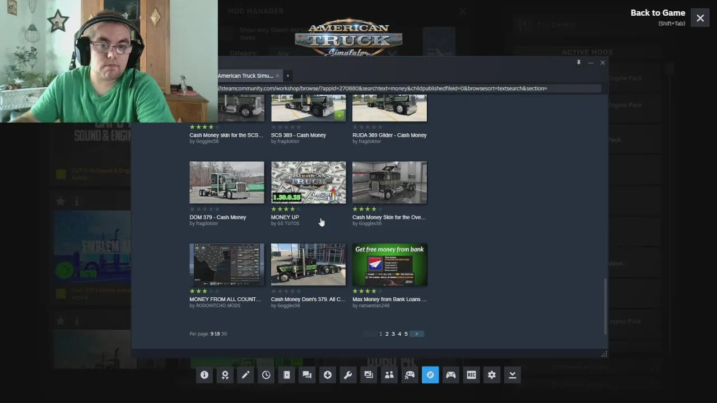Click the collapse toolbar arrow icon

coord(512,375)
